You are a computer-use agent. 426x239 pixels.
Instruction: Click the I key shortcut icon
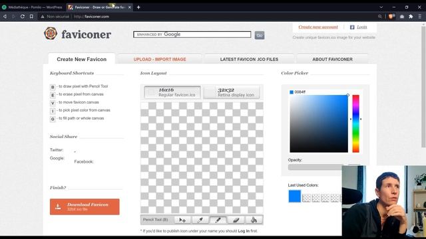(x=53, y=111)
